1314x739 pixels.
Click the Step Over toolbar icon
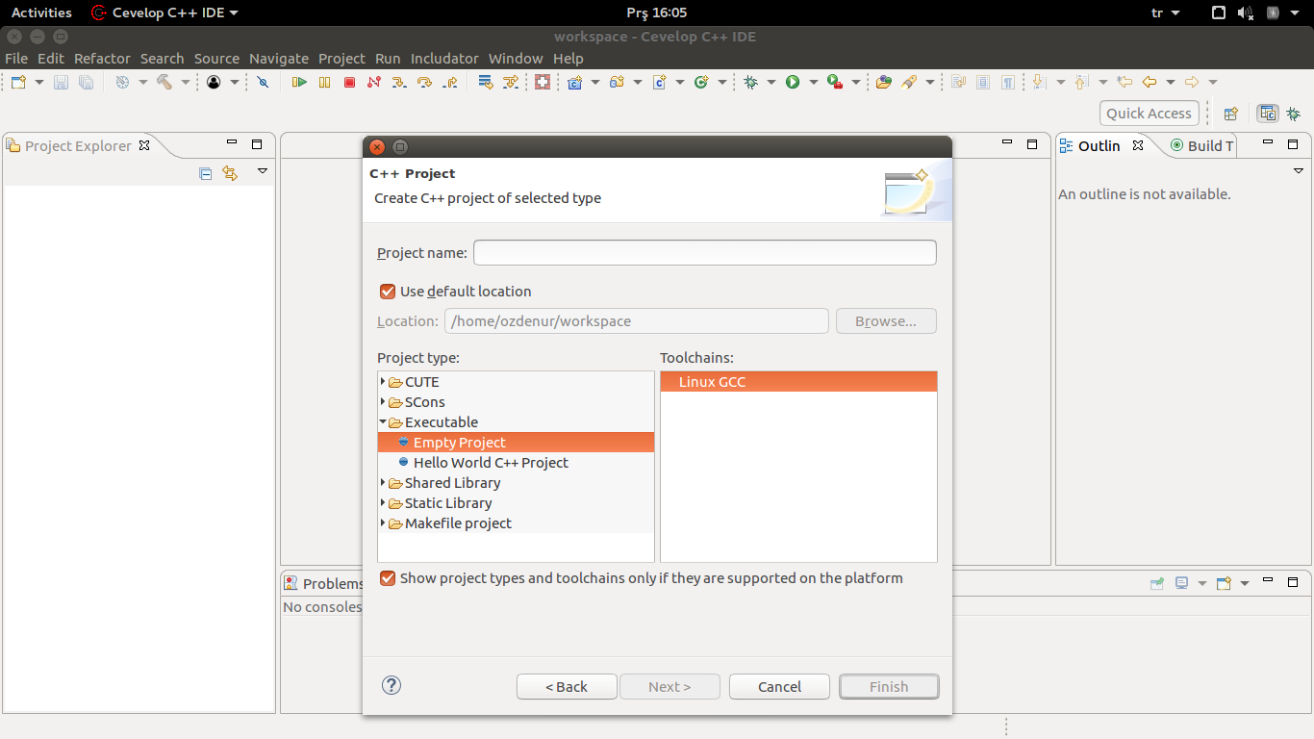coord(424,83)
